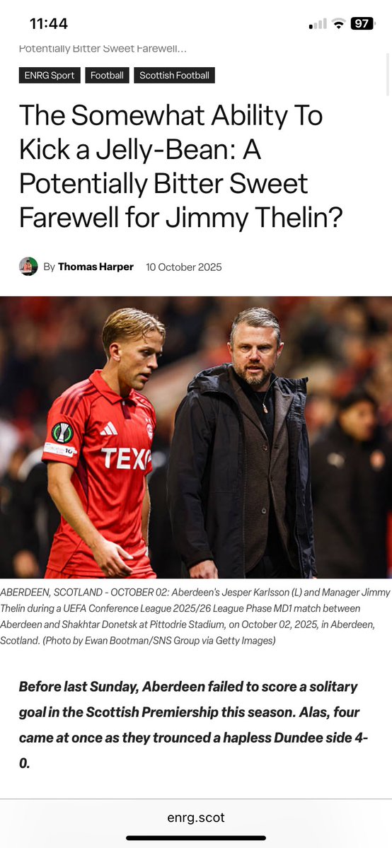Select the Scottish Football tag

coord(174,75)
